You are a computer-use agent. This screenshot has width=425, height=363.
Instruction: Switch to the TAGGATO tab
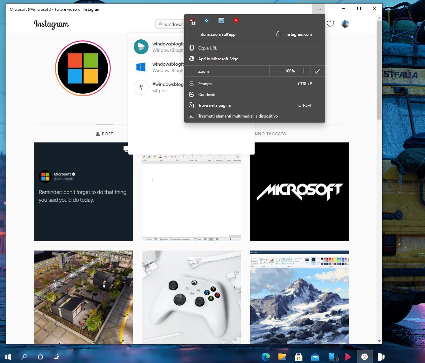[270, 134]
